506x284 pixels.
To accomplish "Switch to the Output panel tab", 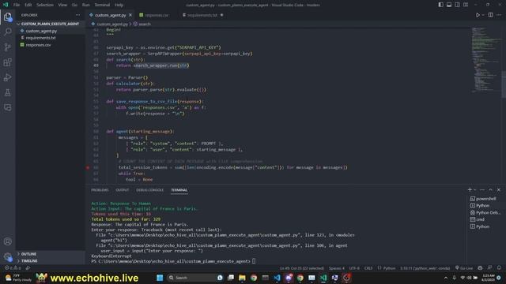I will click(x=123, y=190).
